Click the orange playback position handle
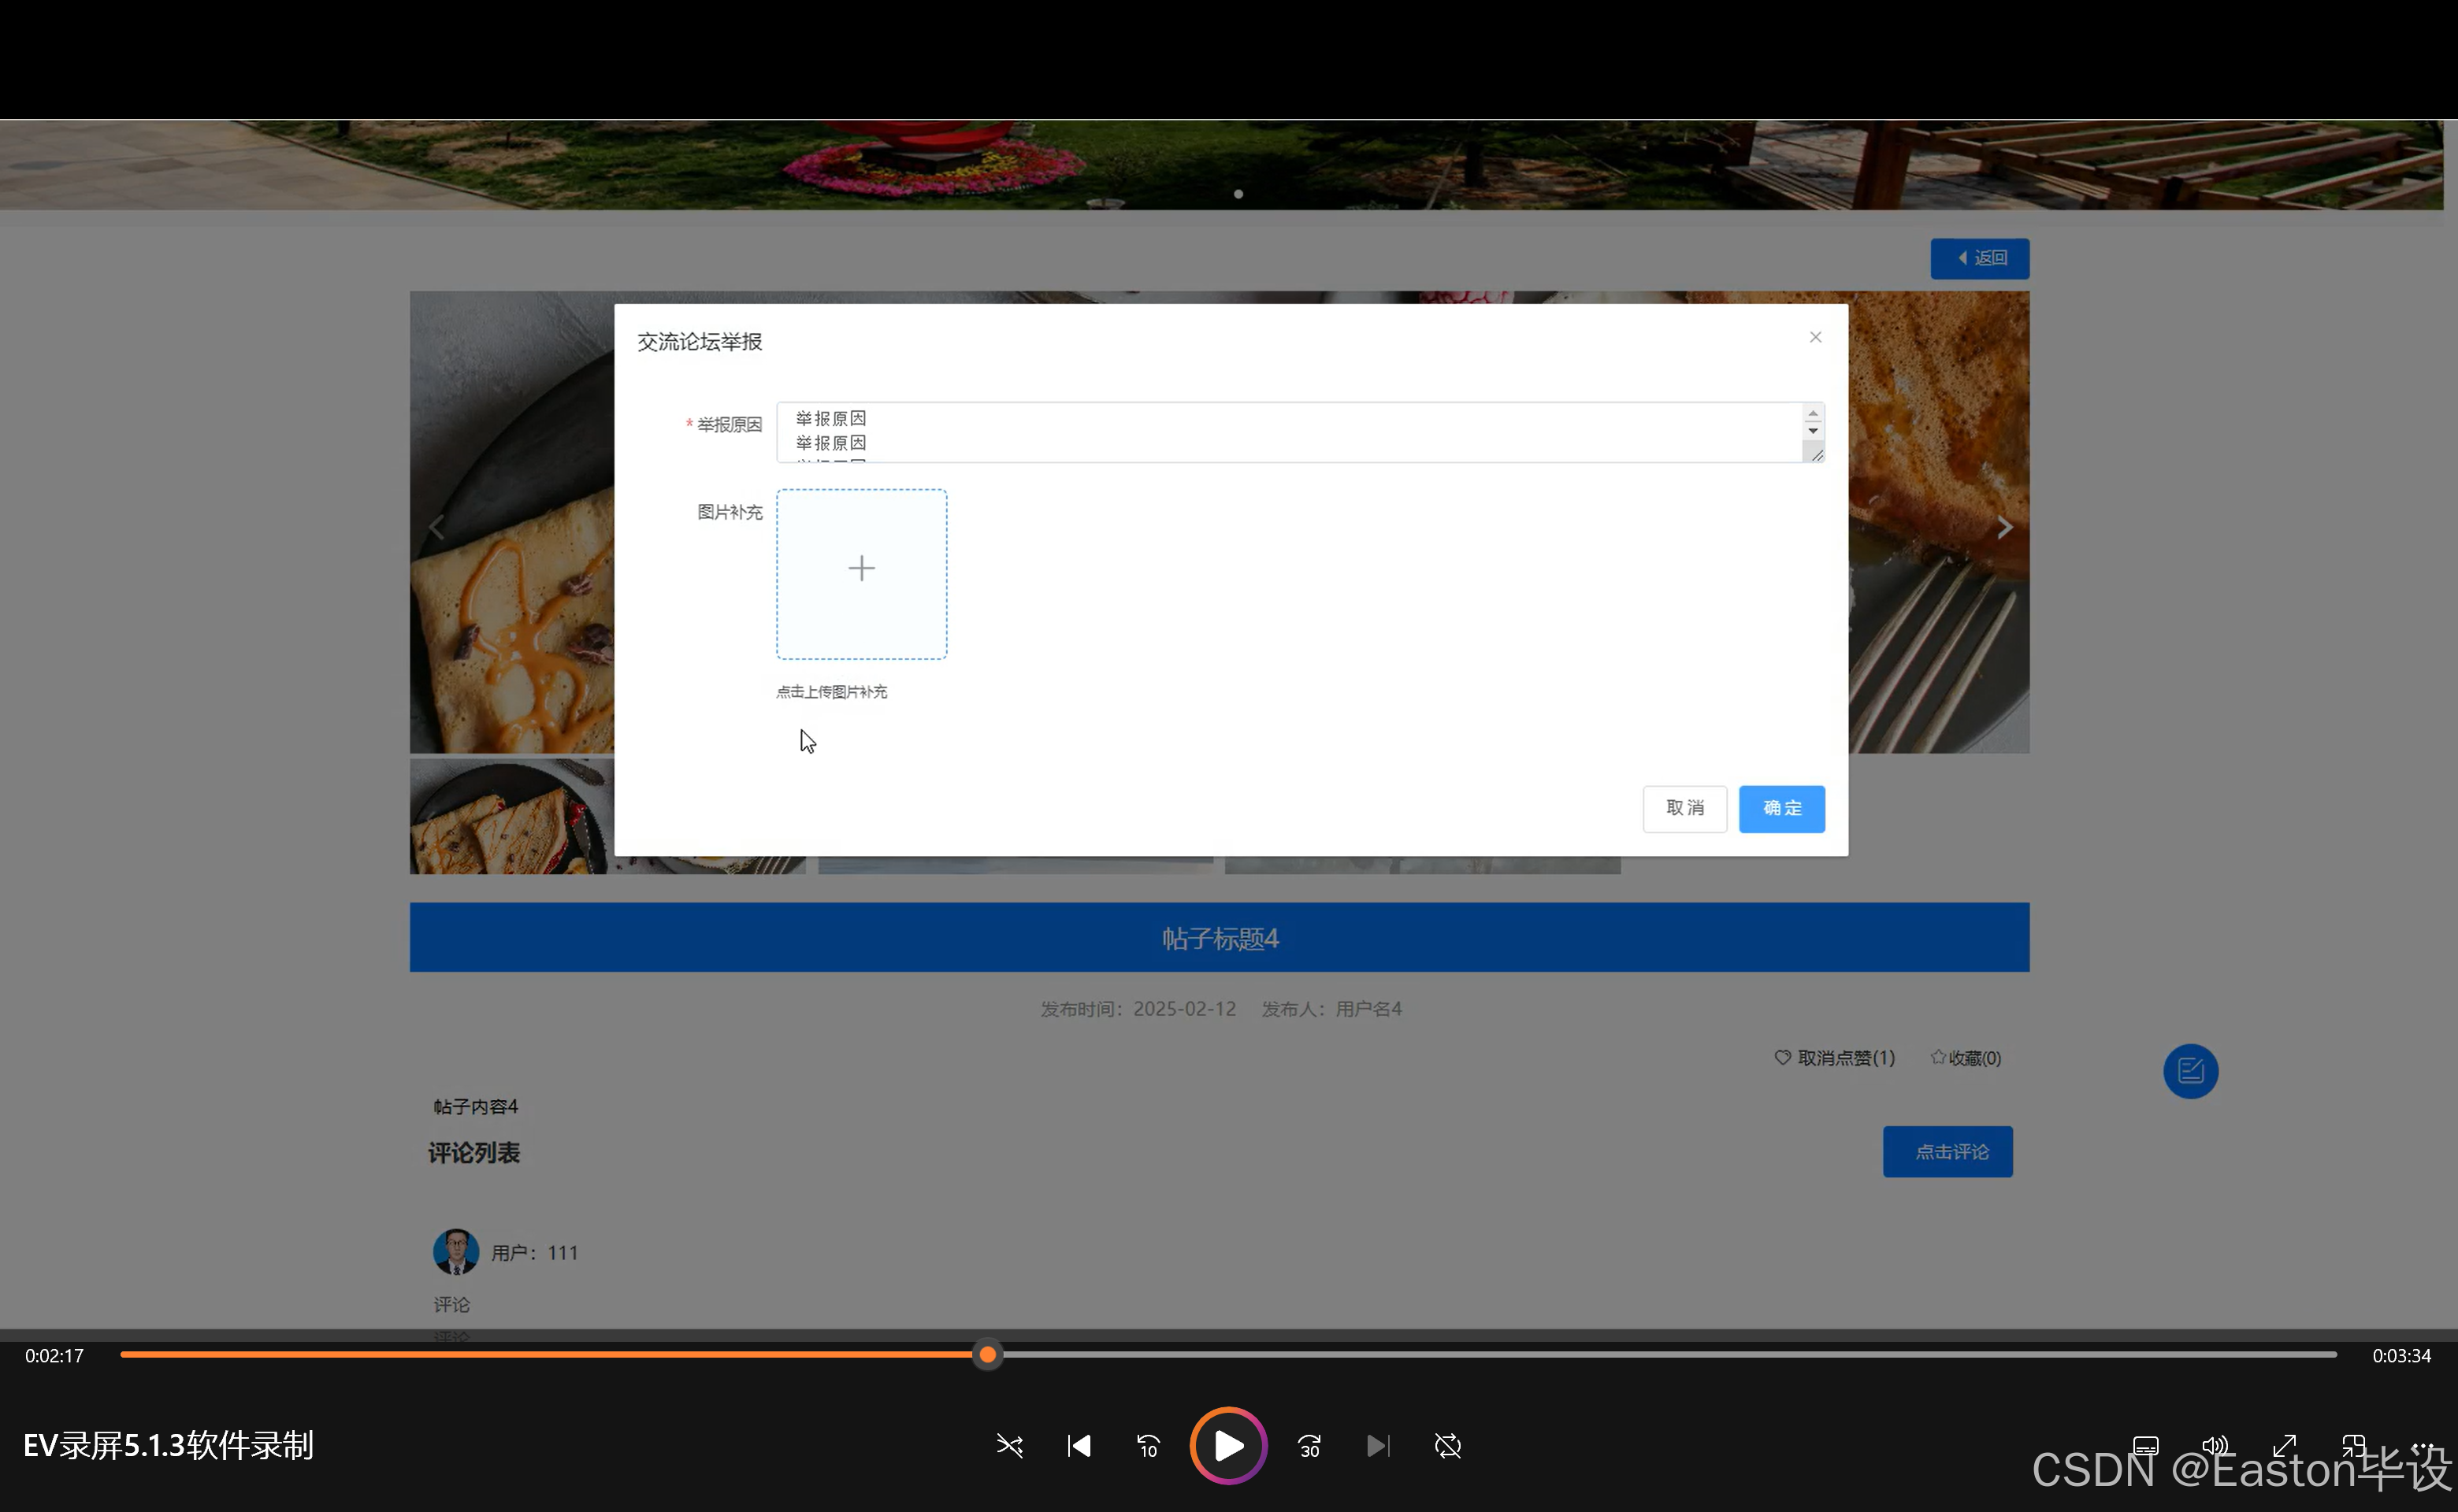The width and height of the screenshot is (2458, 1512). point(987,1355)
